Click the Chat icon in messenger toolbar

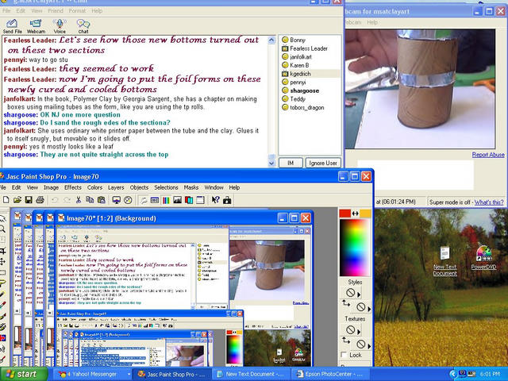click(83, 26)
